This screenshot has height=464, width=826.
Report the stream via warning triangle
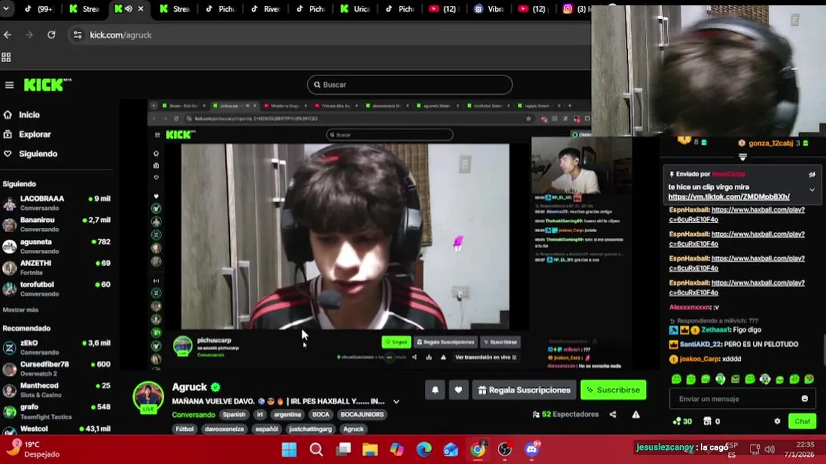(636, 414)
